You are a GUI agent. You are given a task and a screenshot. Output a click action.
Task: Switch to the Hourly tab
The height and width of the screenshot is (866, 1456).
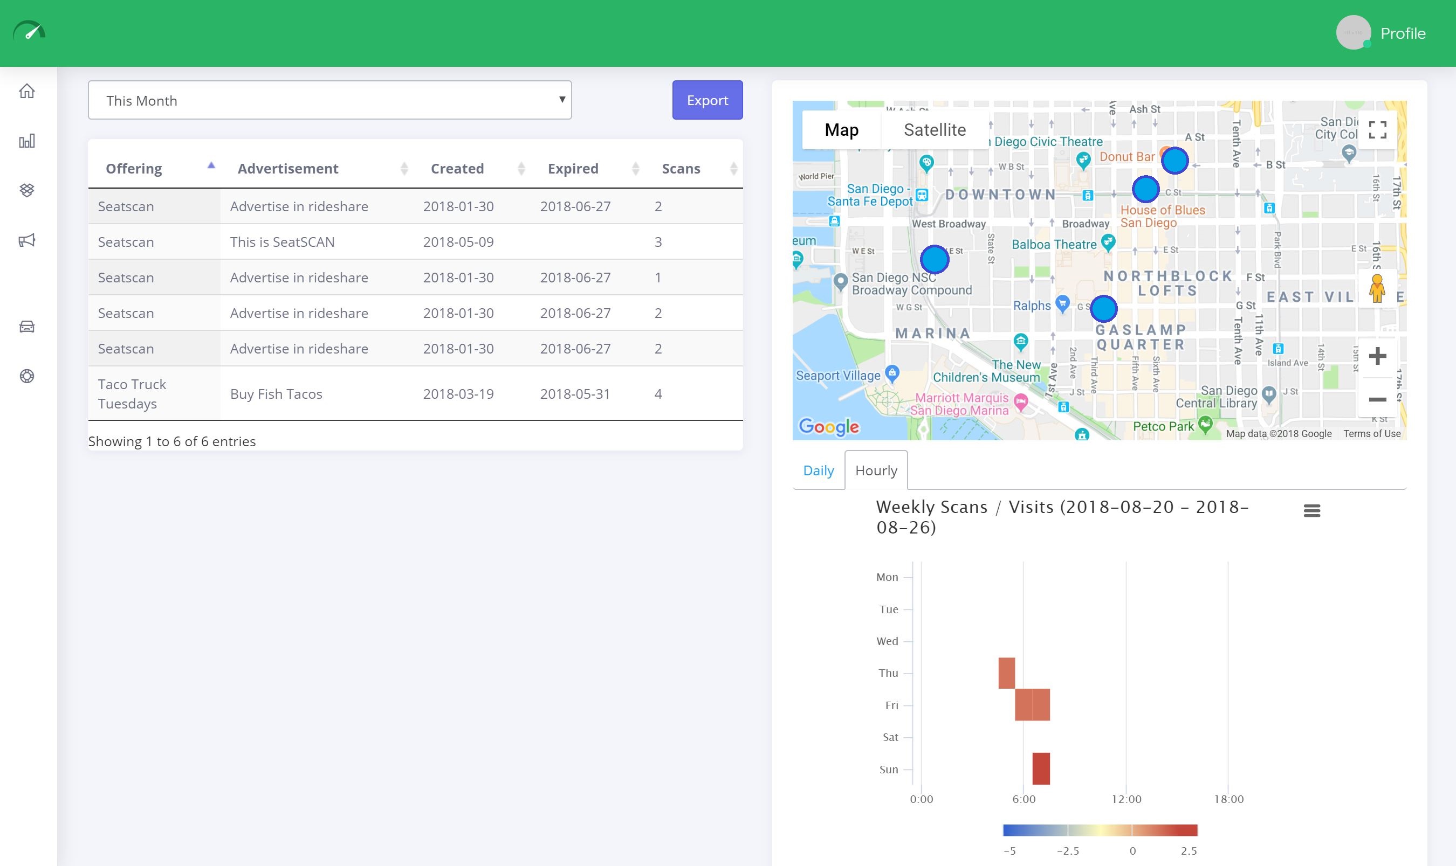(876, 470)
